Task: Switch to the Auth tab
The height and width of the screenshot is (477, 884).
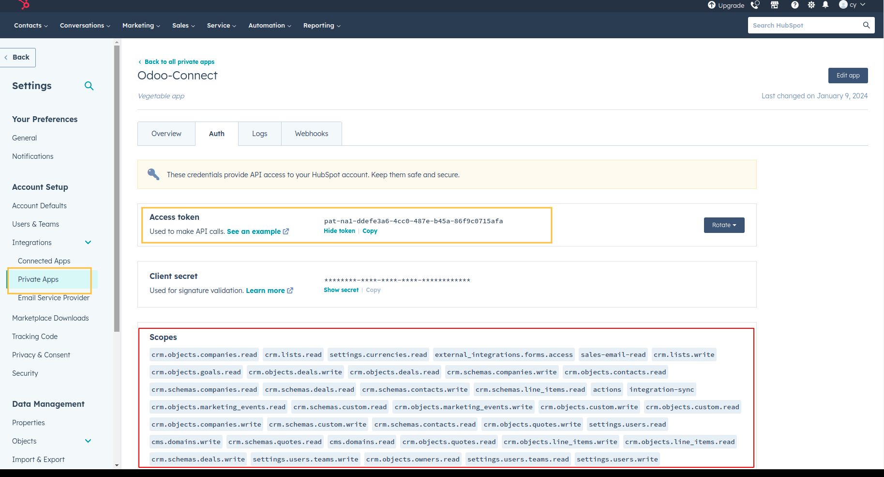Action: 217,134
